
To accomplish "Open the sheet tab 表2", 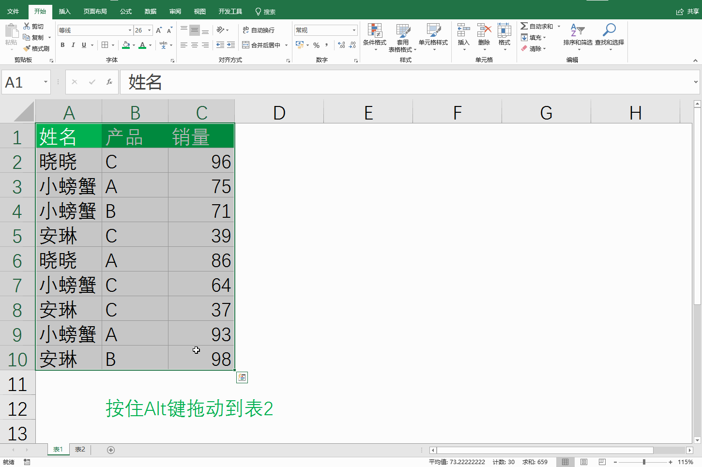I will pyautogui.click(x=80, y=450).
